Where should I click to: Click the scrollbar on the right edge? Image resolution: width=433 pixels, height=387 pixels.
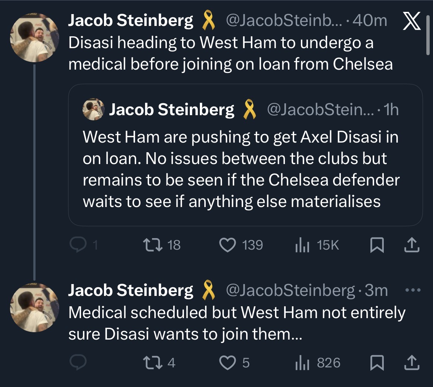click(428, 37)
